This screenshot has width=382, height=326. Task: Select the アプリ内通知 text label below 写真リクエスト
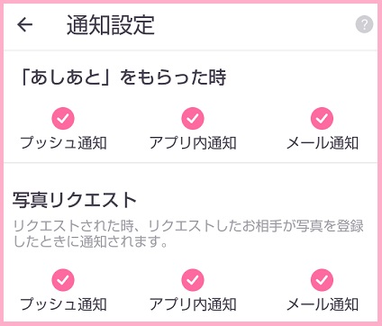pyautogui.click(x=193, y=304)
